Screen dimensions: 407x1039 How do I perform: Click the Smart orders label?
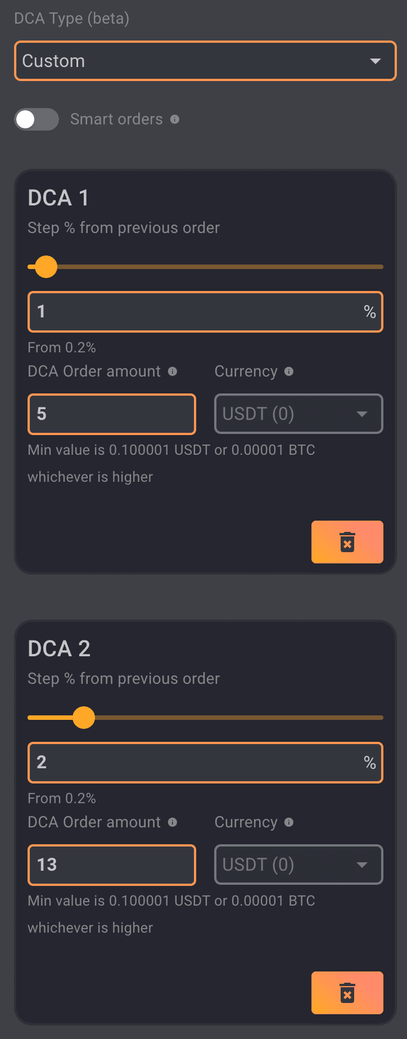coord(116,119)
